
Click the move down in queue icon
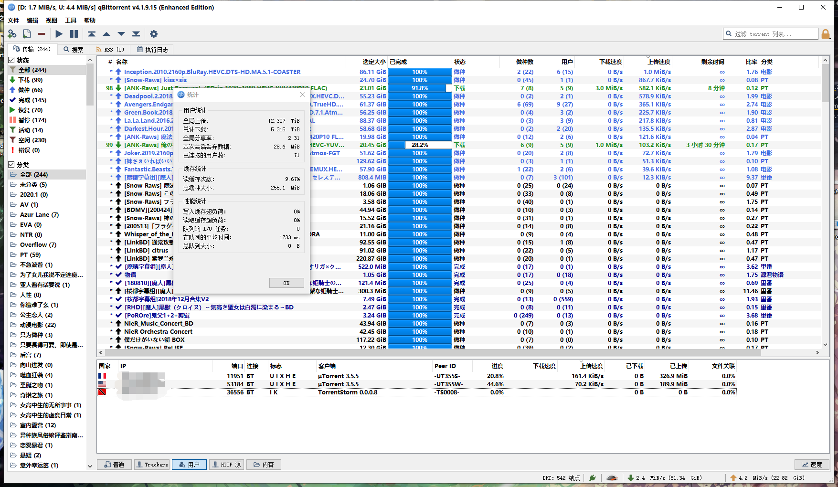(x=121, y=34)
